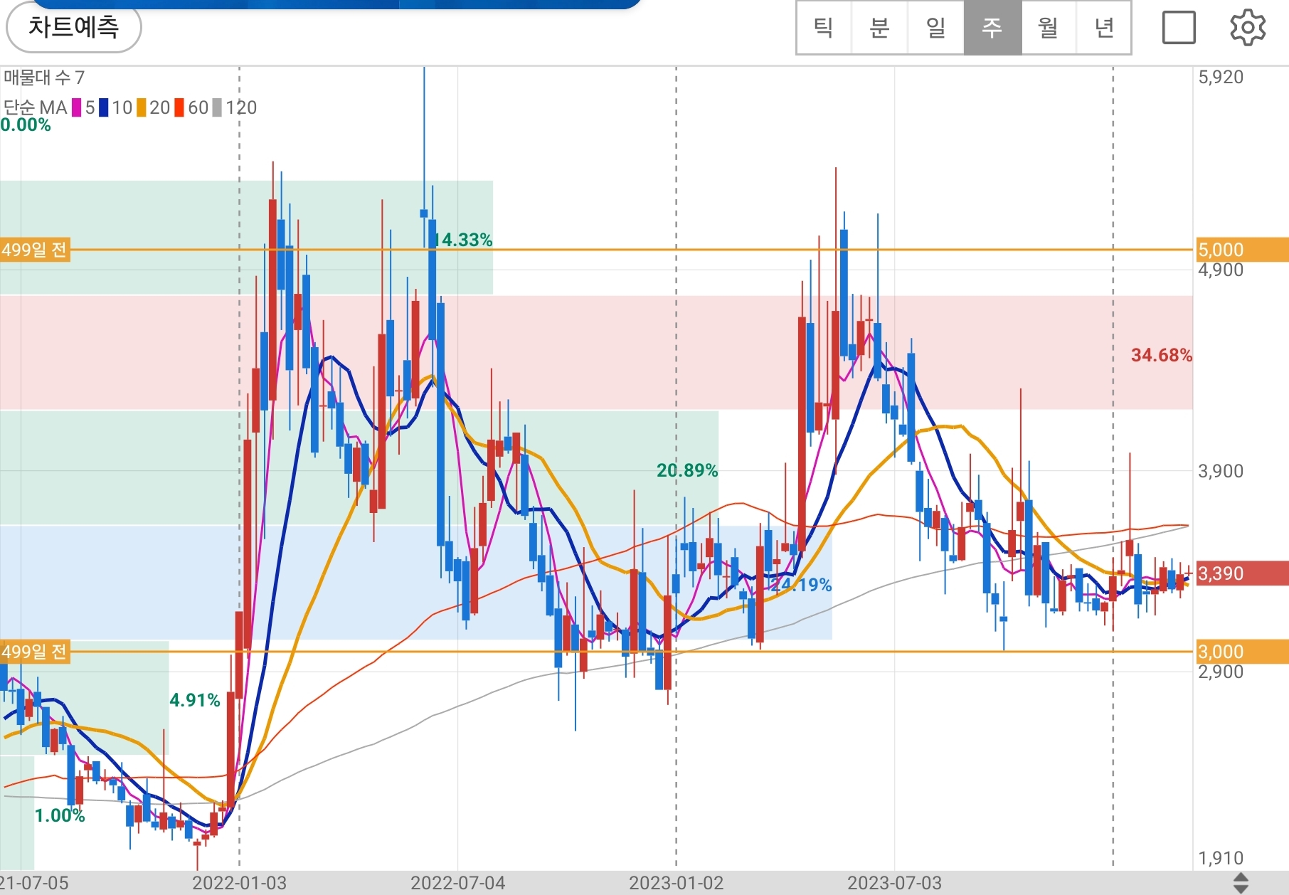Screen dimensions: 1289x895
Task: Click the 14.33% volume profile label
Action: [x=463, y=240]
